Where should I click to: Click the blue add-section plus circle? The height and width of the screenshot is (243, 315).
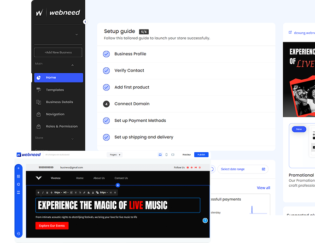(118, 185)
